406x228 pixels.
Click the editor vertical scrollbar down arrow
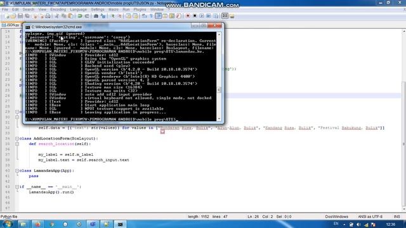pyautogui.click(x=404, y=209)
